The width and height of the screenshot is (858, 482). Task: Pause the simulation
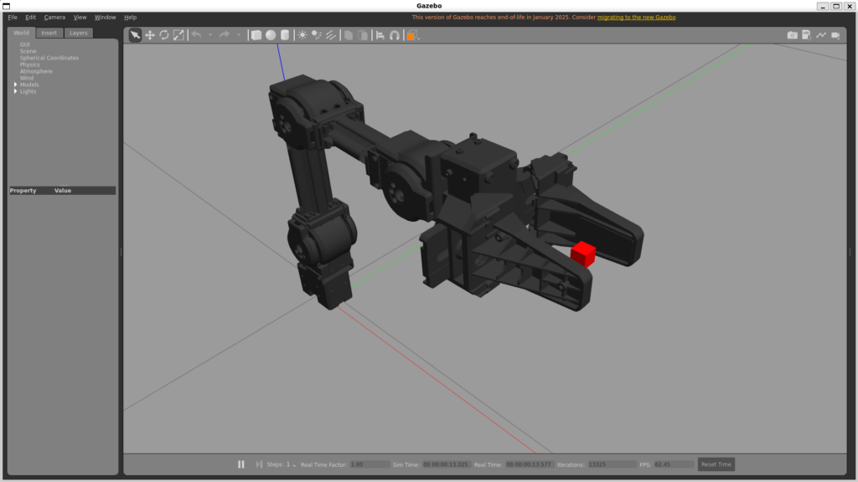[x=241, y=464]
